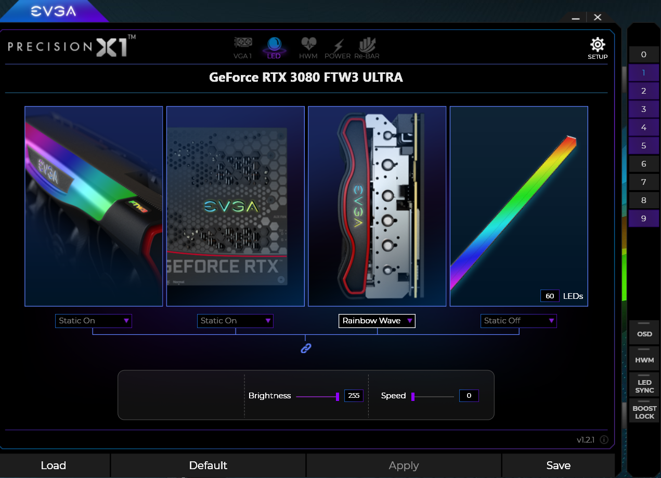This screenshot has height=478, width=661.
Task: Select profile slot 2
Action: [643, 91]
